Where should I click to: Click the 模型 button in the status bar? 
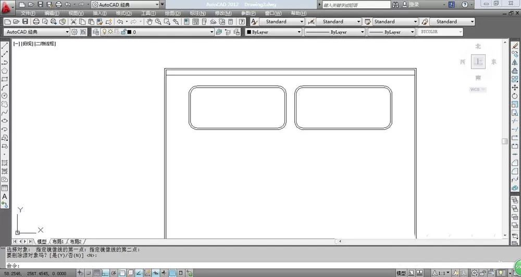coord(401,273)
